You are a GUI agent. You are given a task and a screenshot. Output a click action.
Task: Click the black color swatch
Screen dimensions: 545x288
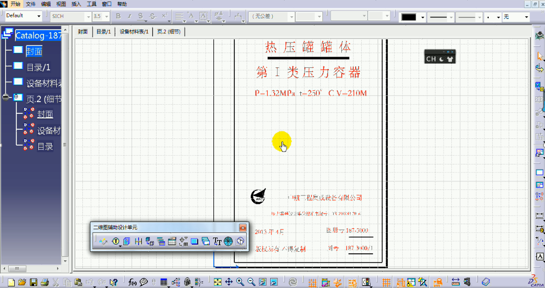click(x=409, y=17)
